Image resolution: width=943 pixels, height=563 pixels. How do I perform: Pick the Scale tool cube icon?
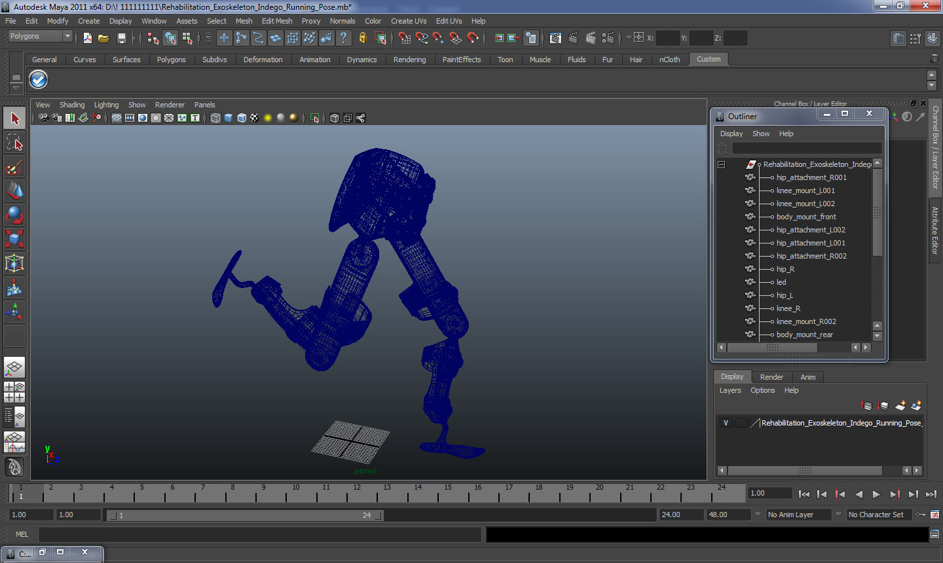click(x=14, y=239)
